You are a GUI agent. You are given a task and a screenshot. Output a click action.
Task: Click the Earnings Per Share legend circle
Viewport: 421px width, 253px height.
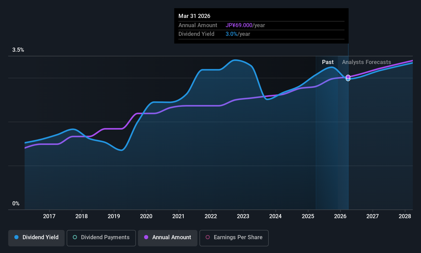[208, 237]
